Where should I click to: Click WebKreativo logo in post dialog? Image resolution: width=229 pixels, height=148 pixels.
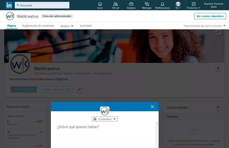105,111
